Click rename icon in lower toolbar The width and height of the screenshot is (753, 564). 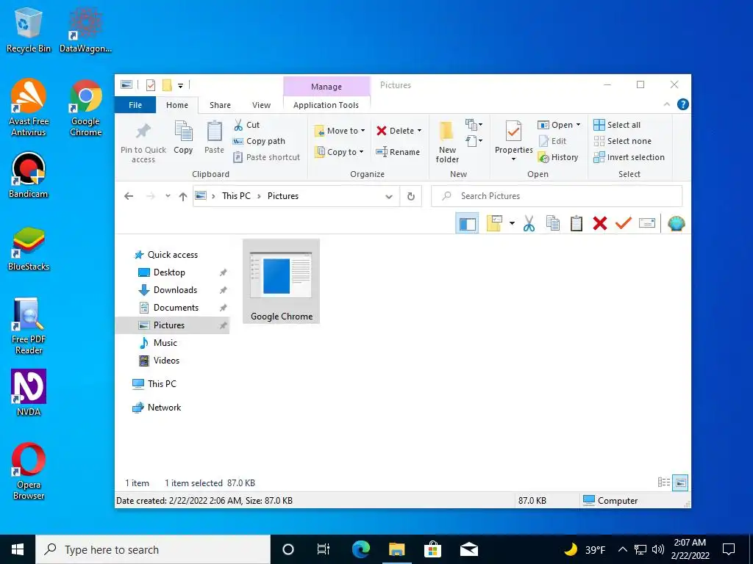coord(647,223)
